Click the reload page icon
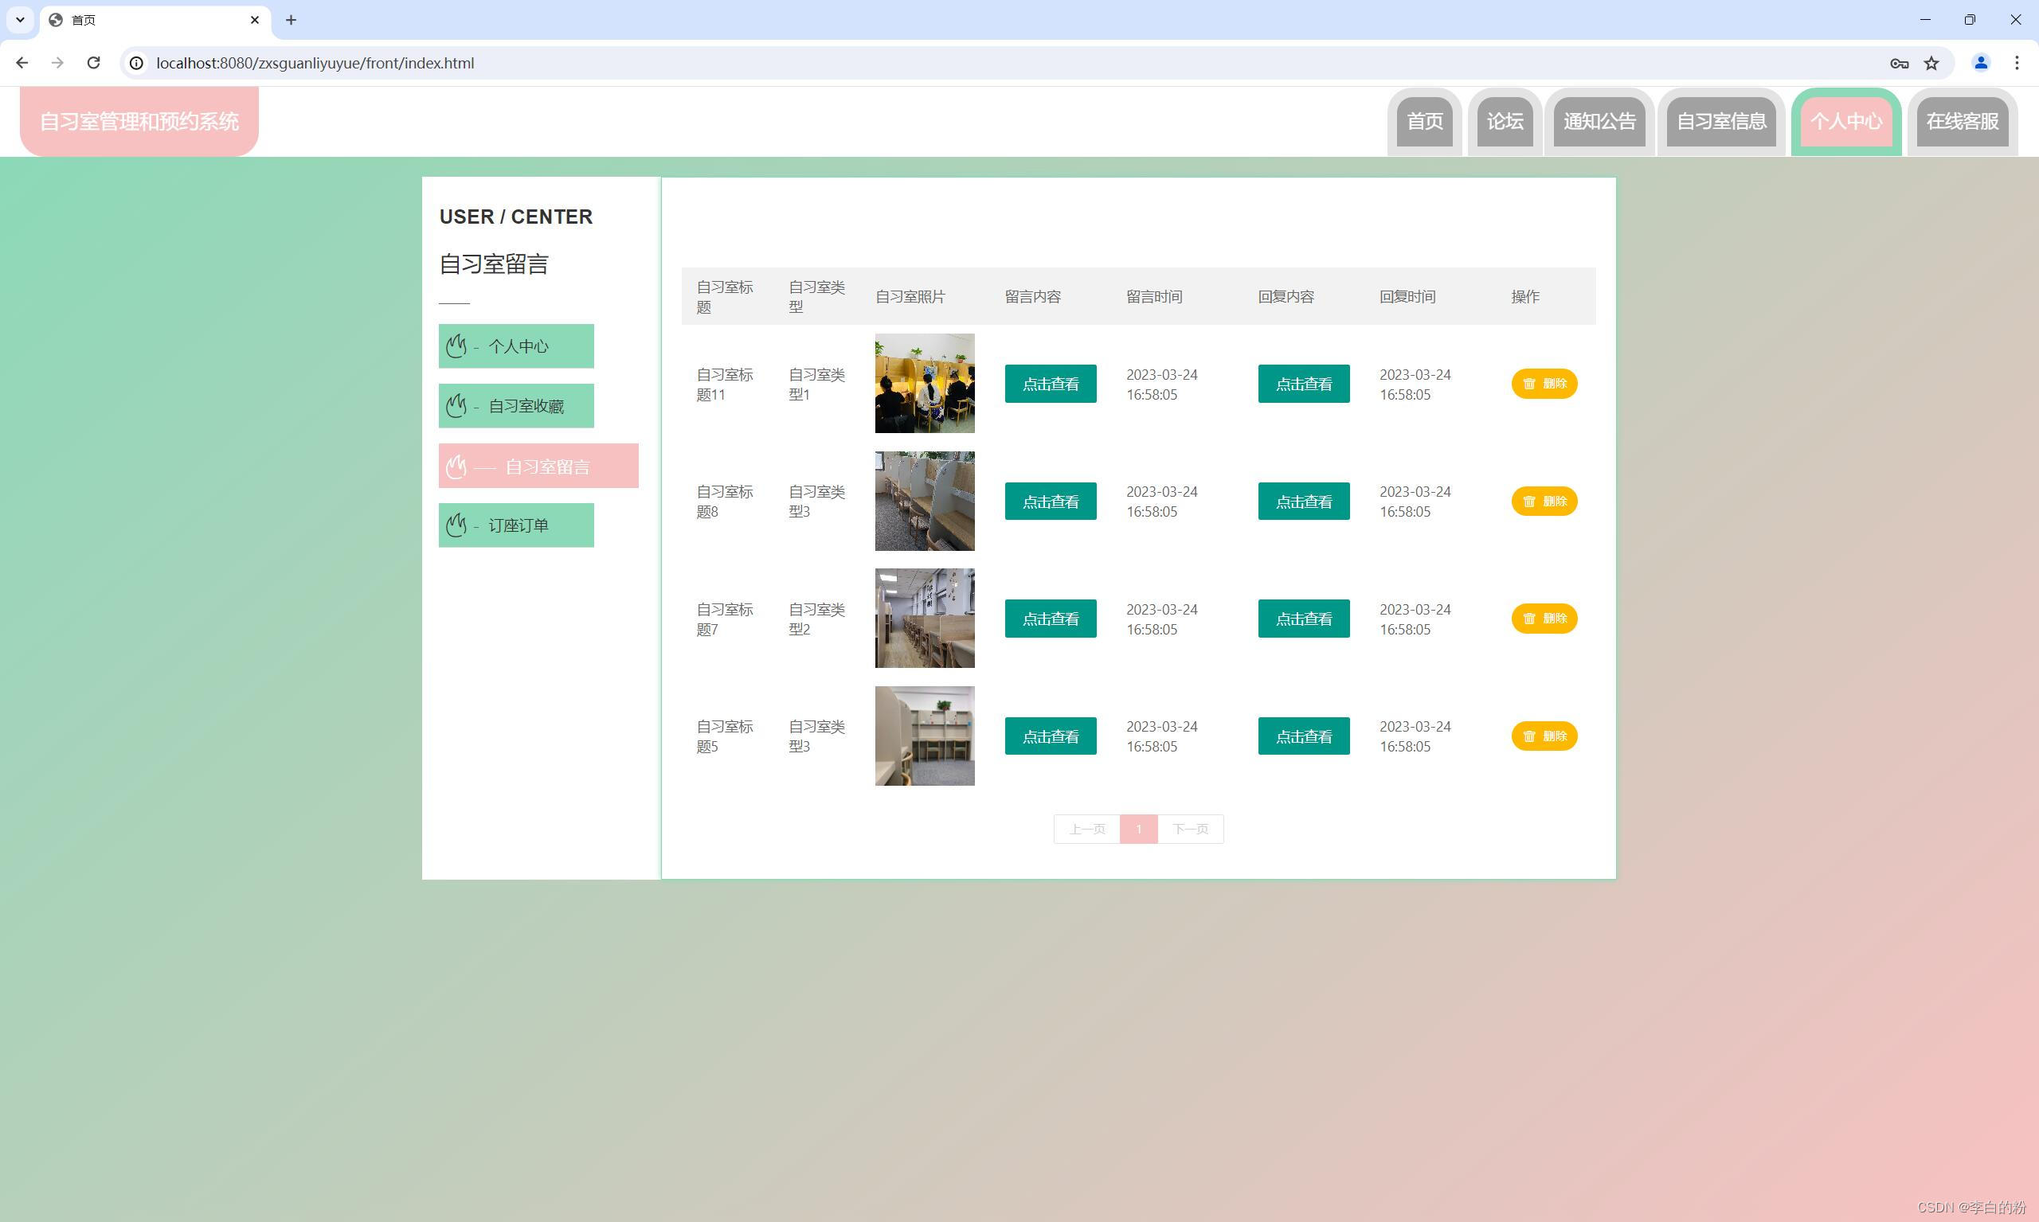This screenshot has height=1222, width=2039. pyautogui.click(x=93, y=63)
